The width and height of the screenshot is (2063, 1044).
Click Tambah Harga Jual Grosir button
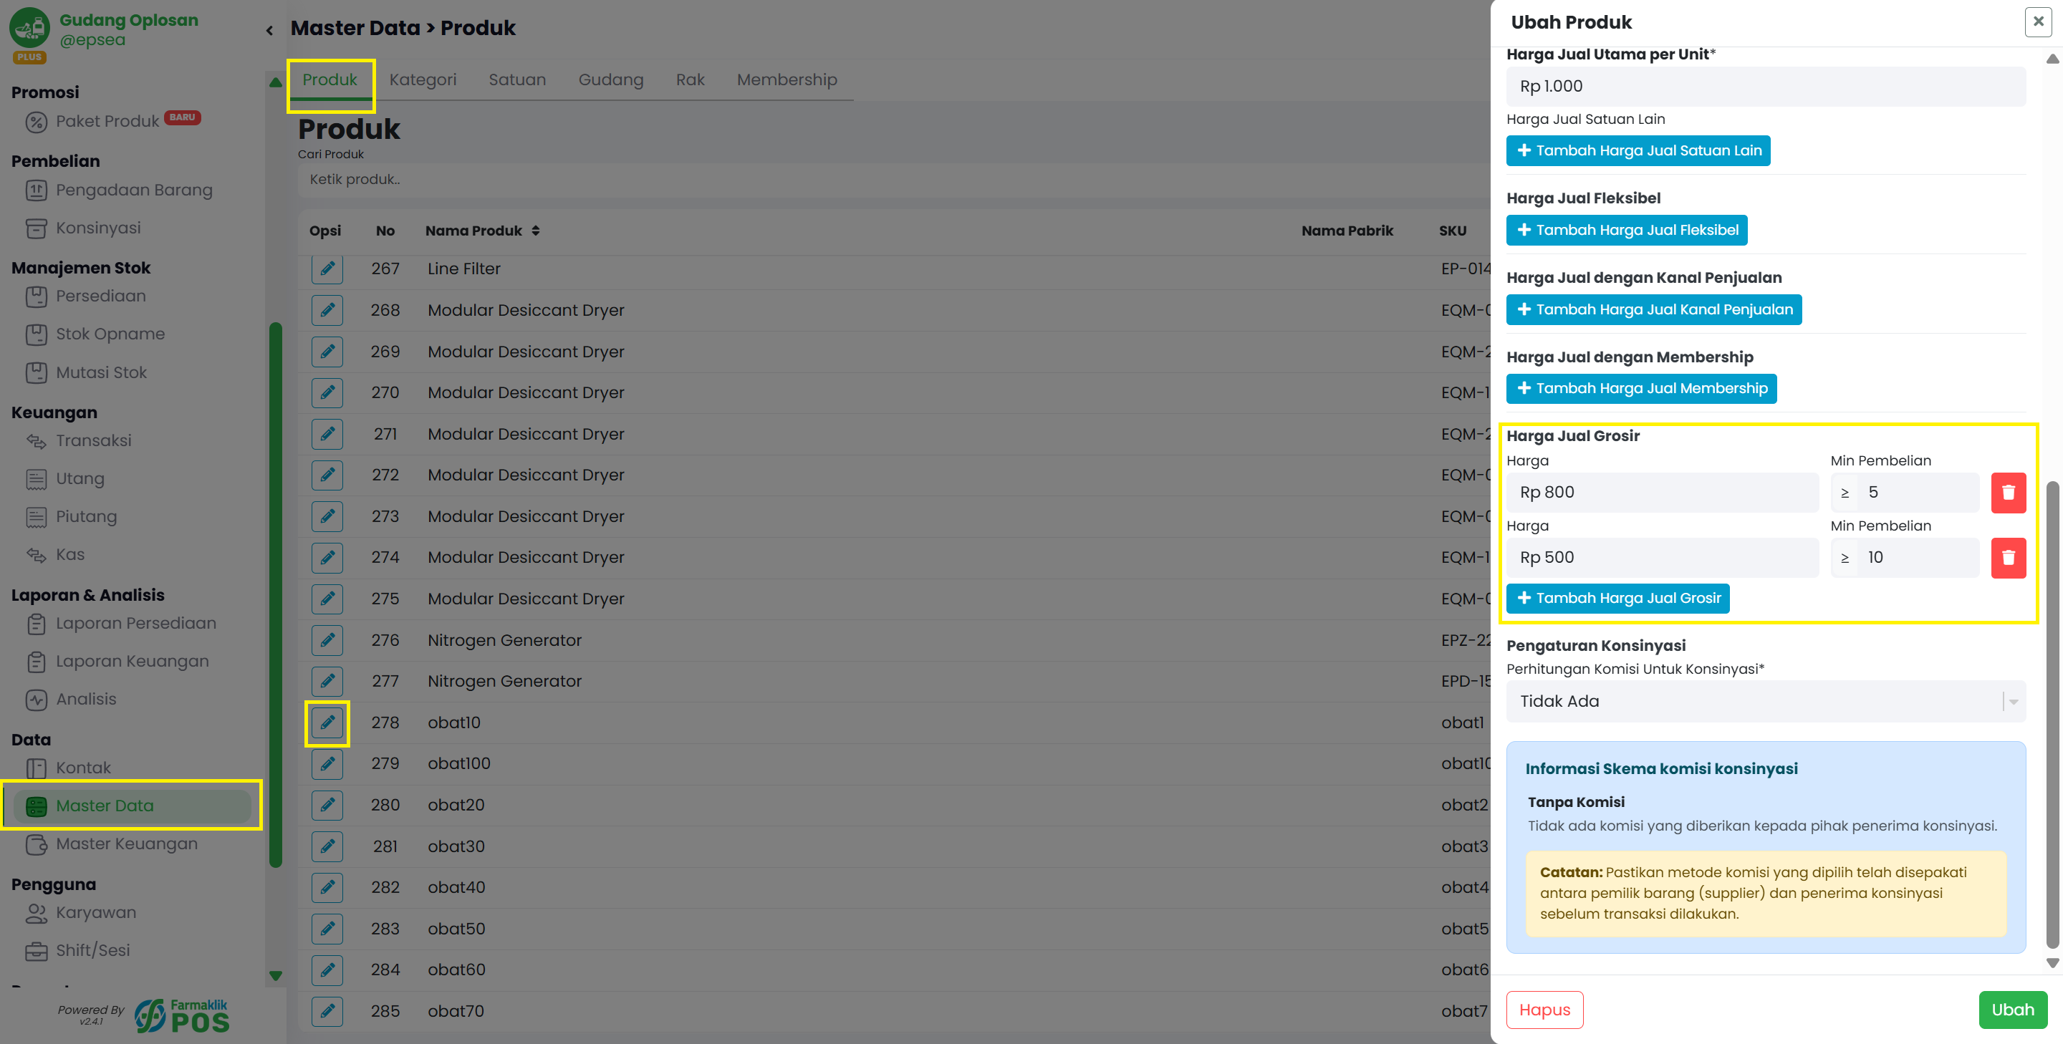(1617, 599)
